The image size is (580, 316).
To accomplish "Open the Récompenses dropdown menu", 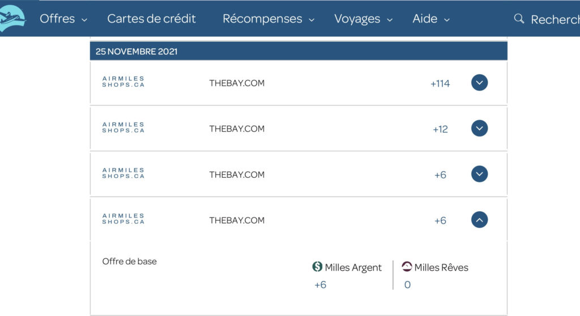I will pyautogui.click(x=268, y=19).
